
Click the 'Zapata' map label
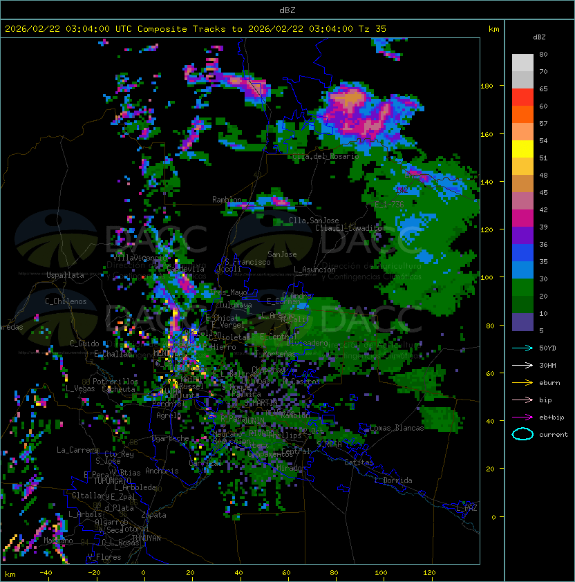(x=153, y=515)
